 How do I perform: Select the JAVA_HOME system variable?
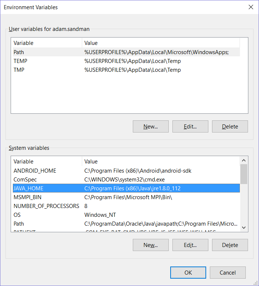125,188
